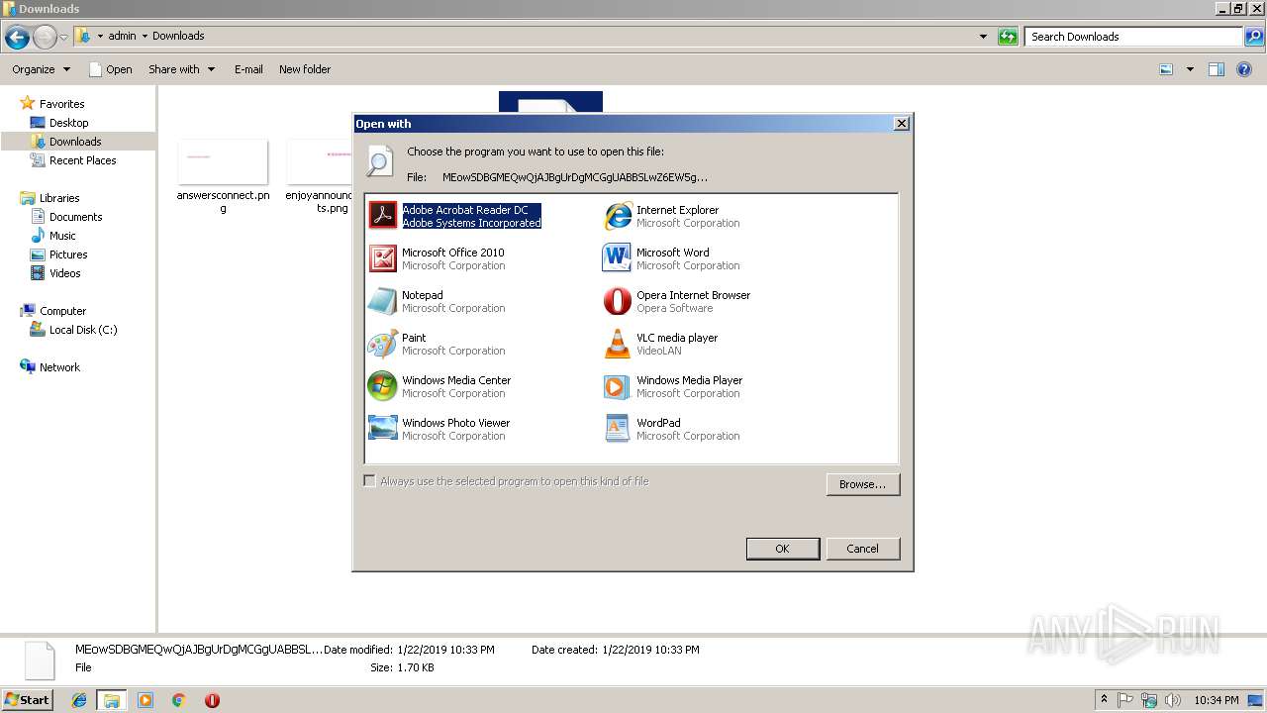Open the Videos library
This screenshot has width=1267, height=713.
pos(65,273)
